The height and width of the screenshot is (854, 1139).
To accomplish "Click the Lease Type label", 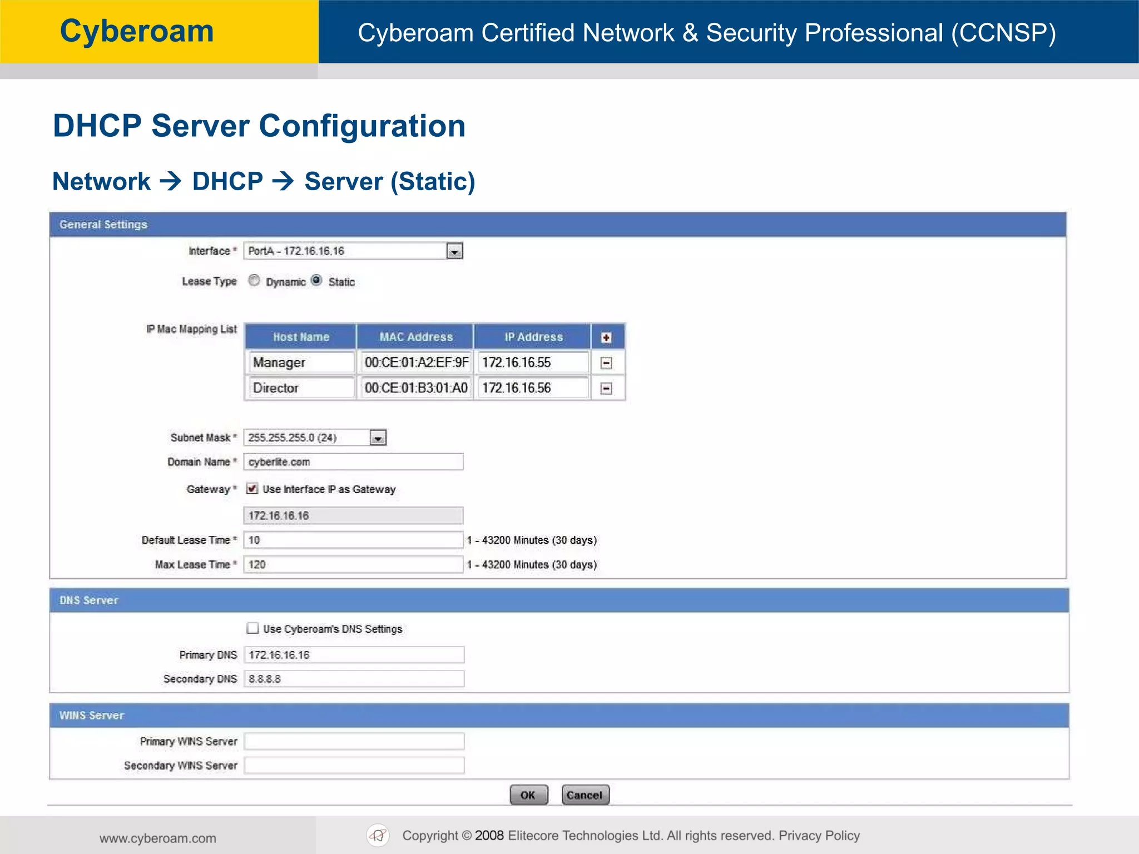I will [x=209, y=281].
